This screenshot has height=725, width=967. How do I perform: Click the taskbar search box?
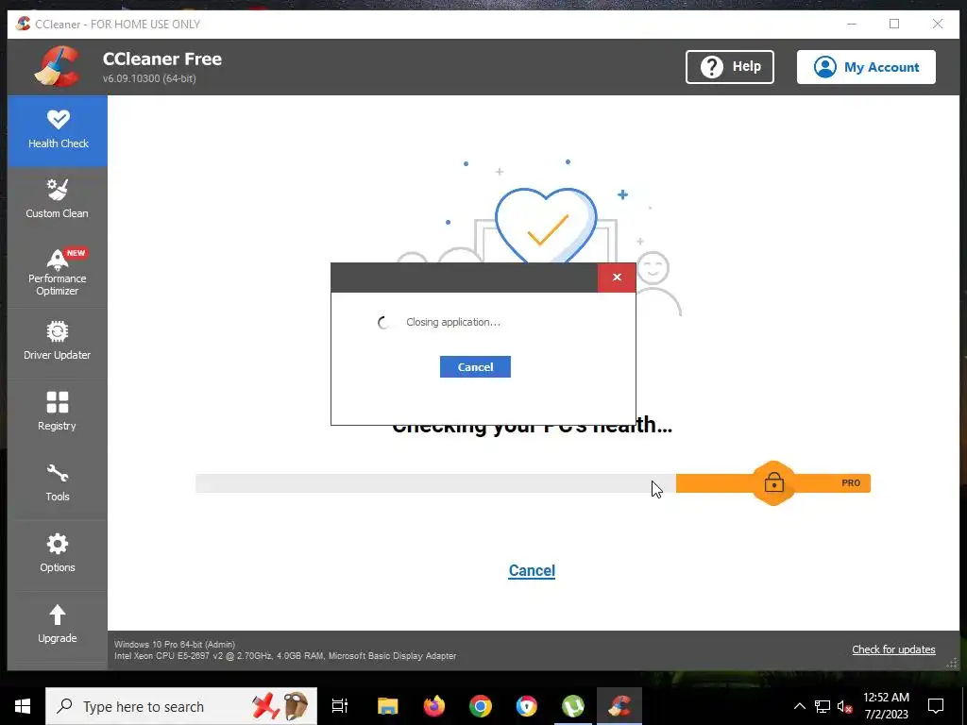pos(181,706)
